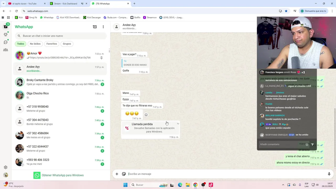Open the Amor chat
336x189 pixels.
pyautogui.click(x=61, y=55)
